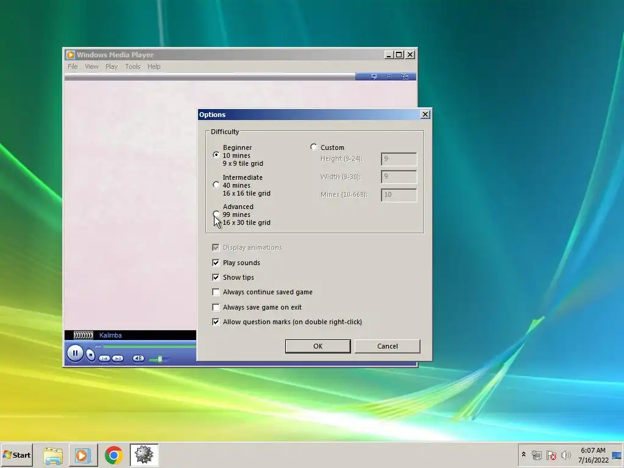Toggle the Display animations checkbox
The height and width of the screenshot is (468, 624).
click(216, 247)
